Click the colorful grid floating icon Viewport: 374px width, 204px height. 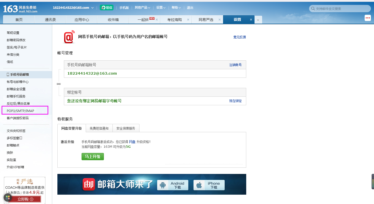pyautogui.click(x=8, y=198)
